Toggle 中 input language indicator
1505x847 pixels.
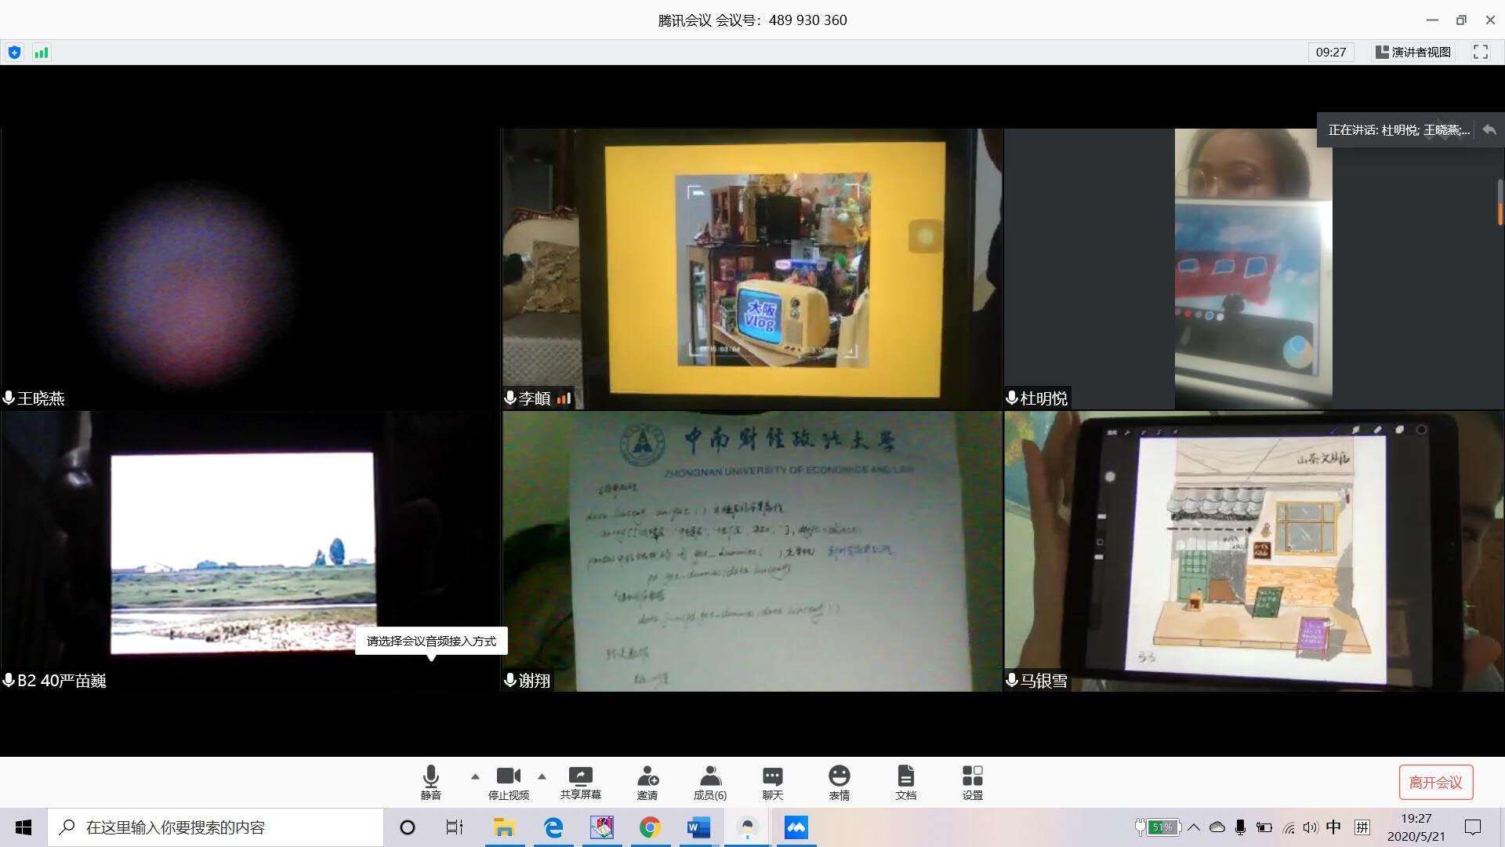(1333, 827)
